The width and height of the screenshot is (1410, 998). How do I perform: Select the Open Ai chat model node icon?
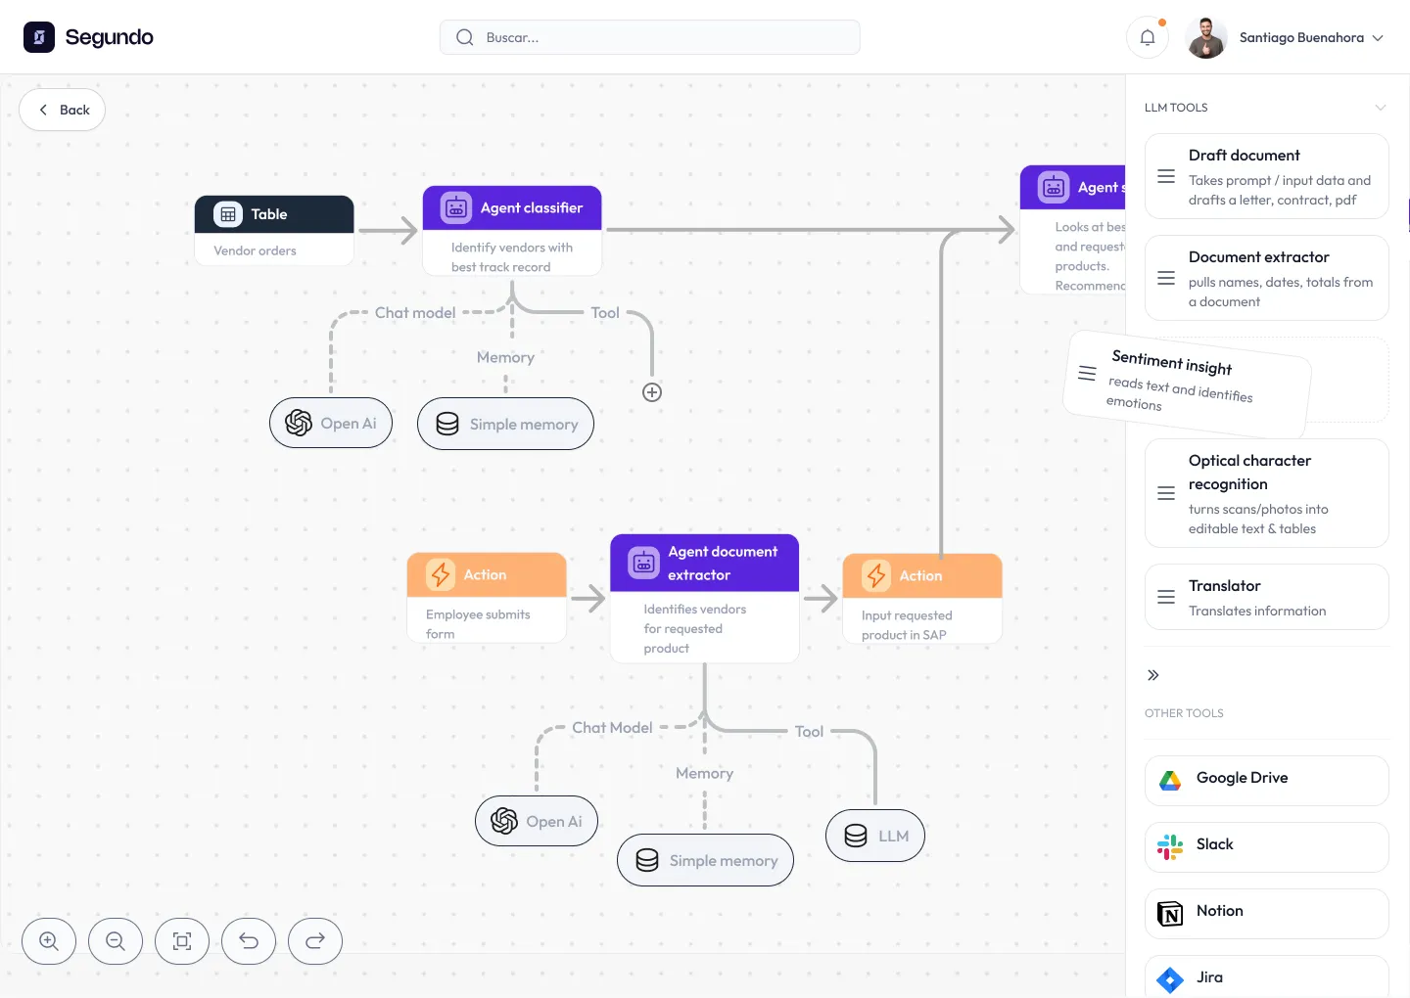coord(299,423)
